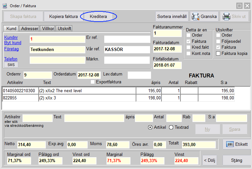Click the Telefon link
The image size is (252, 169).
click(x=11, y=59)
